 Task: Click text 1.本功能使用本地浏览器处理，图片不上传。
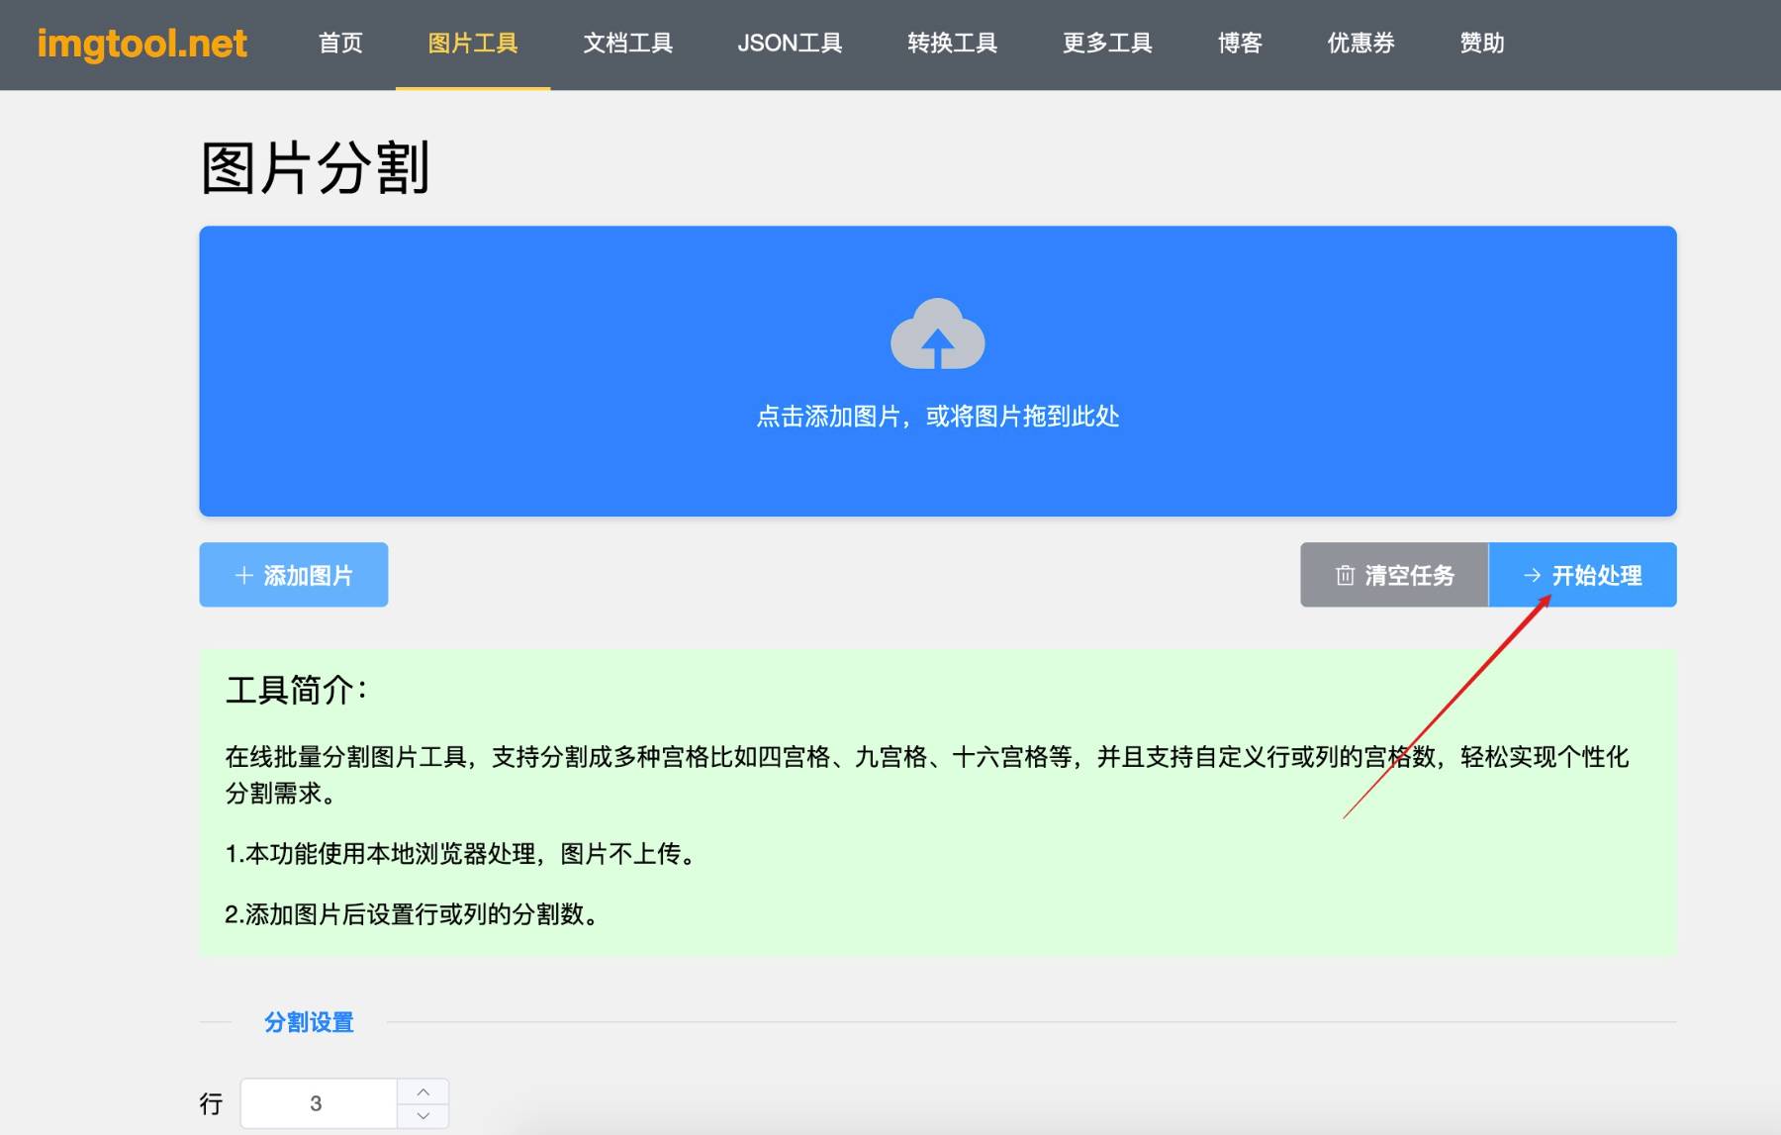tap(463, 854)
